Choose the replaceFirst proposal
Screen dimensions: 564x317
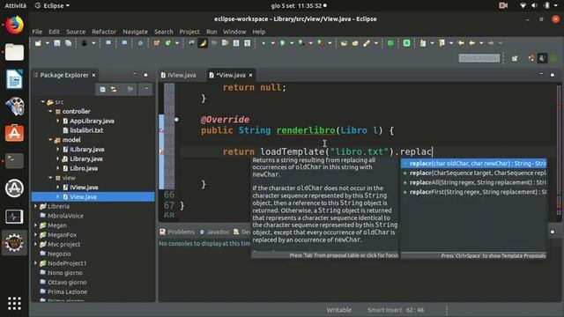click(474, 192)
